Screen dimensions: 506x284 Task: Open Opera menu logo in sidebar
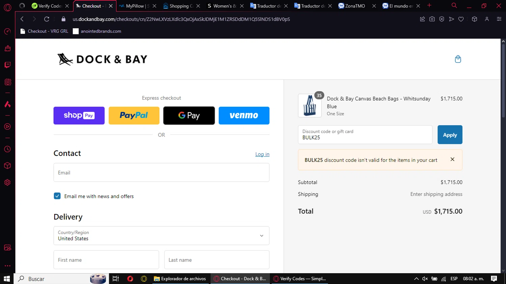[7, 7]
